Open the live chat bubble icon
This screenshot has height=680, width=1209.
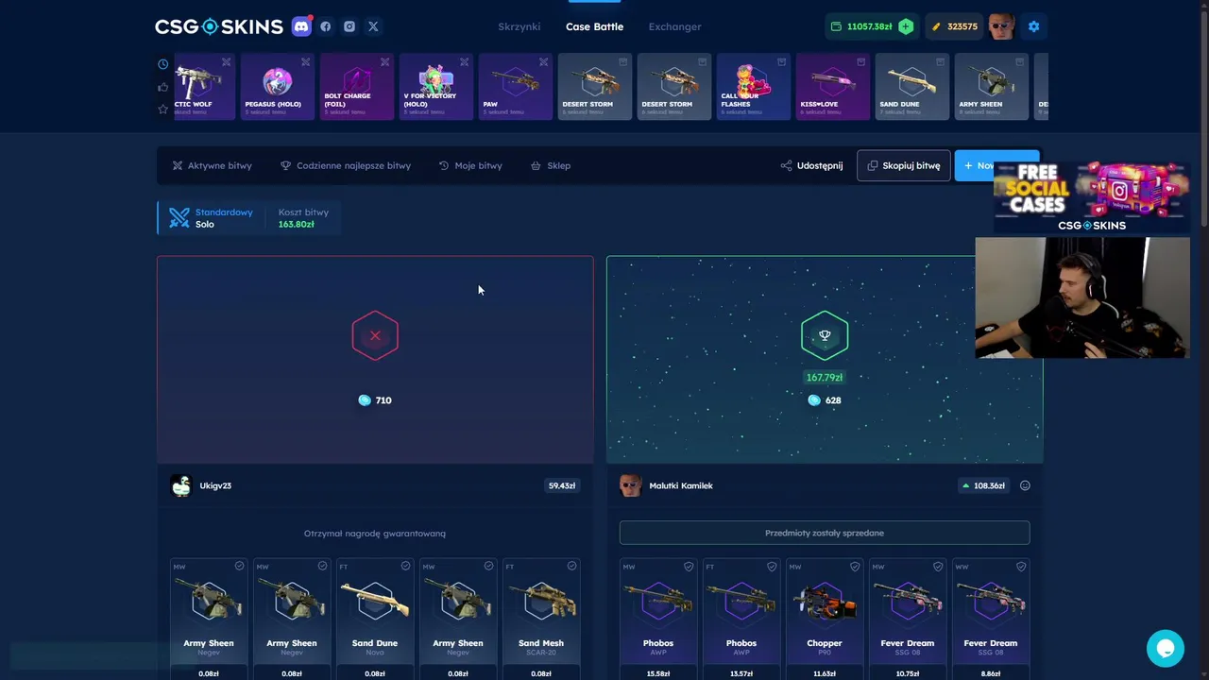pyautogui.click(x=1166, y=649)
